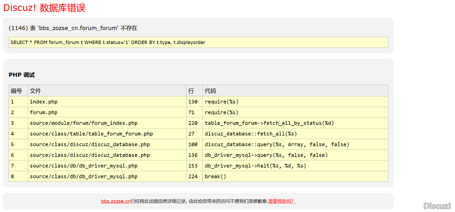Click the Discuz! logo in bottom-right corner

tap(437, 206)
